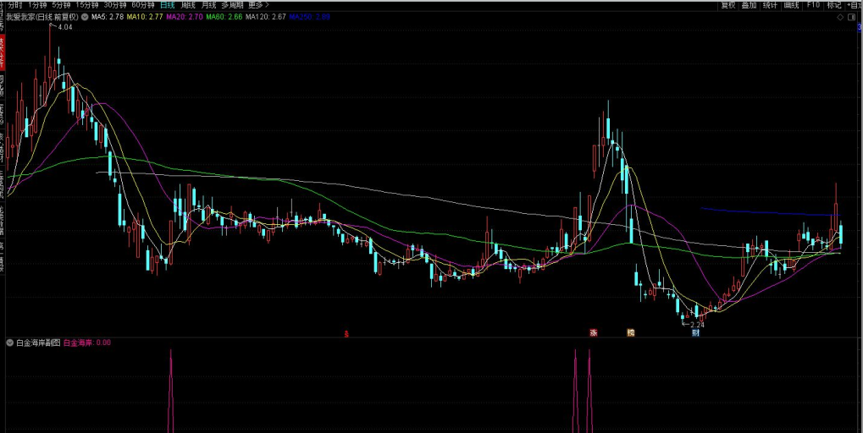Open the 画线 drawing tools
Viewport: 863px width, 433px height.
click(791, 5)
